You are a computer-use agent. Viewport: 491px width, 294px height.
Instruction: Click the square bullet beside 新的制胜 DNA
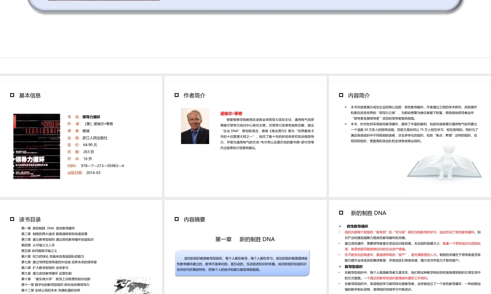341,213
